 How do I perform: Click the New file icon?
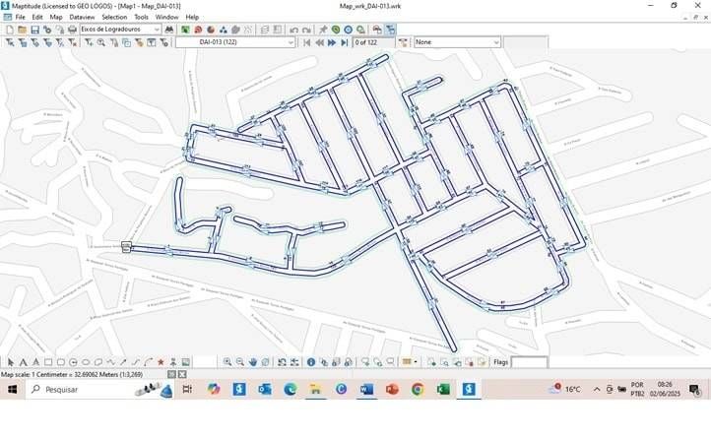[x=9, y=30]
